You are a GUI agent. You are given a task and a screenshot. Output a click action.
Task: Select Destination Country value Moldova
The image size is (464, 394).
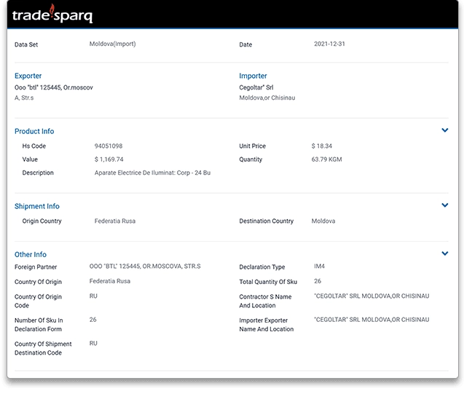click(x=323, y=221)
